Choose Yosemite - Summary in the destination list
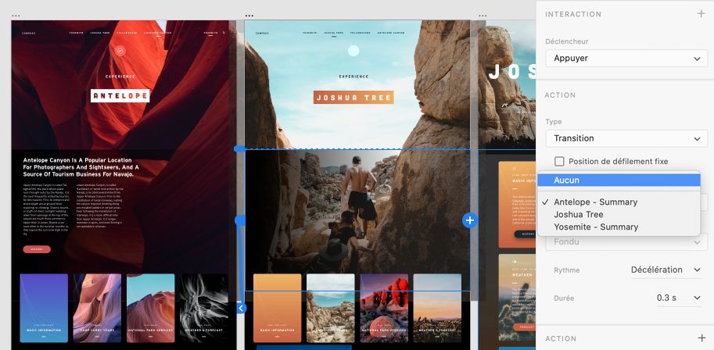 619,227
